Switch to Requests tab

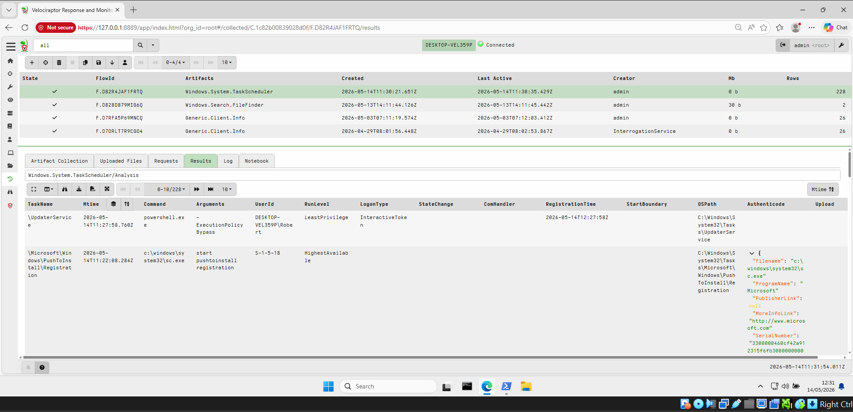(166, 161)
